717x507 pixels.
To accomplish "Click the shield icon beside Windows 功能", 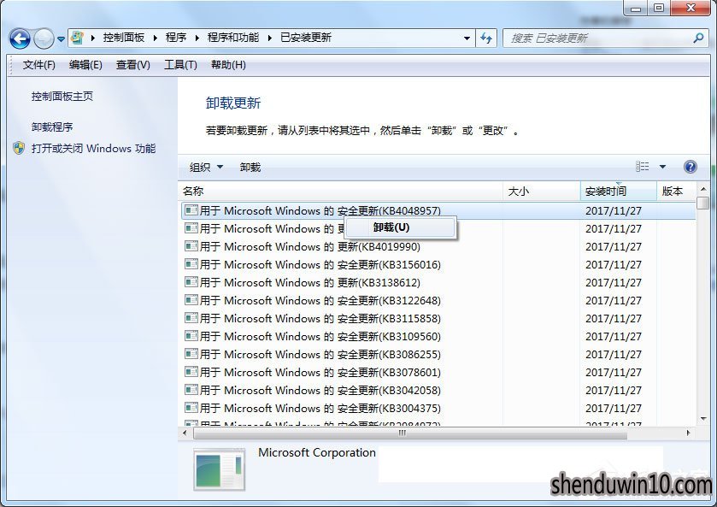I will click(x=19, y=148).
